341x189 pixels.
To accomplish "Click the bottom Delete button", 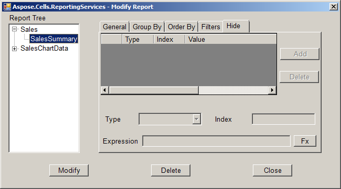I will click(x=170, y=170).
